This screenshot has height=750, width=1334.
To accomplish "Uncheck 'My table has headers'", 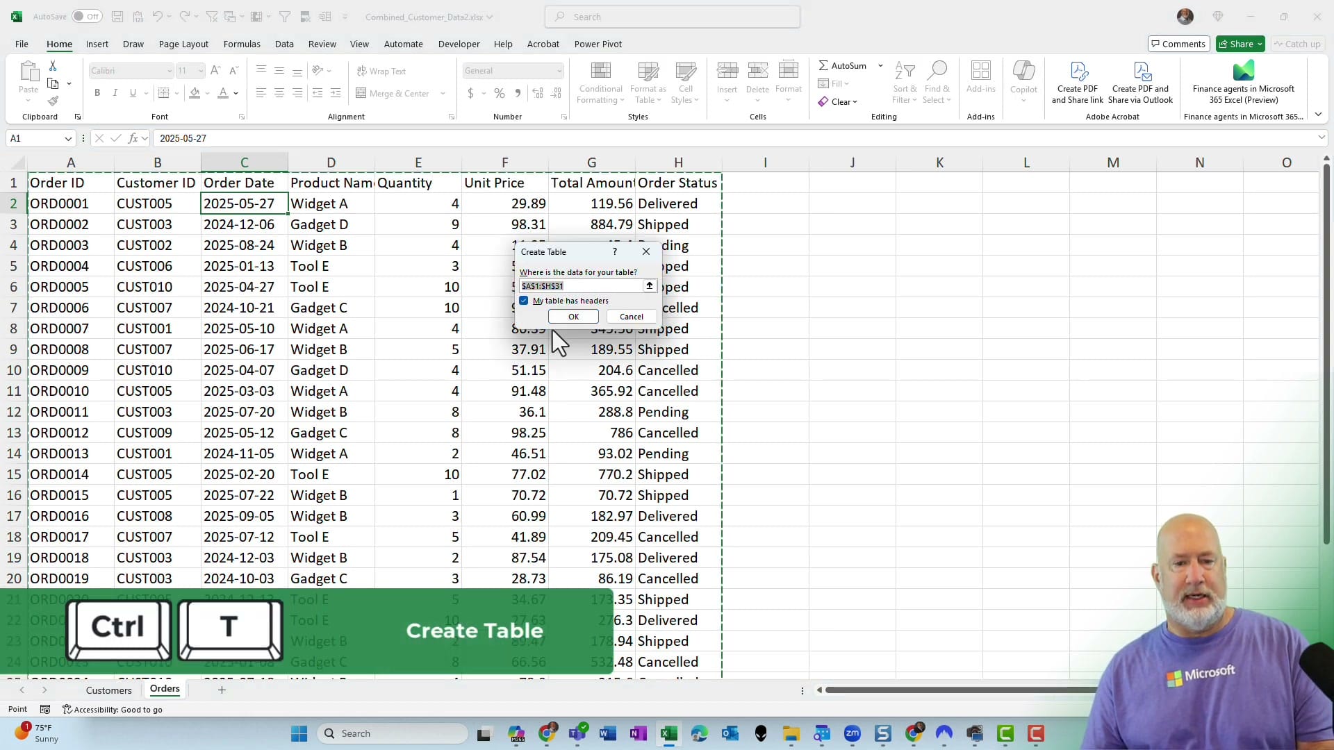I will point(524,301).
